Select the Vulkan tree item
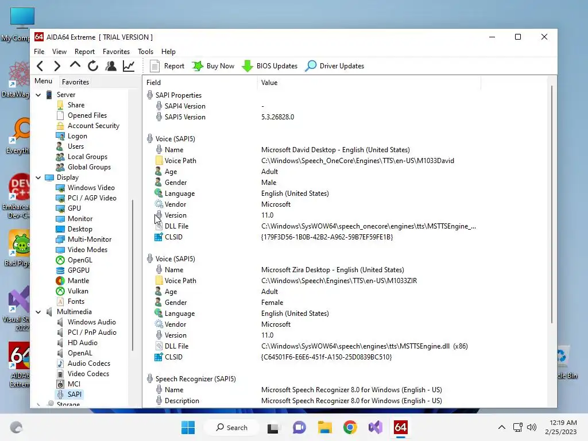This screenshot has height=441, width=588. (78, 291)
